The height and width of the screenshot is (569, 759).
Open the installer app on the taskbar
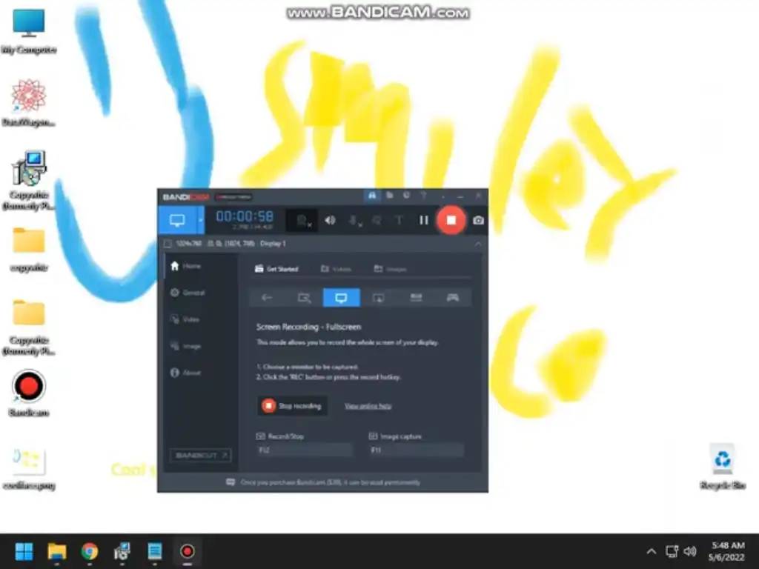tap(122, 551)
